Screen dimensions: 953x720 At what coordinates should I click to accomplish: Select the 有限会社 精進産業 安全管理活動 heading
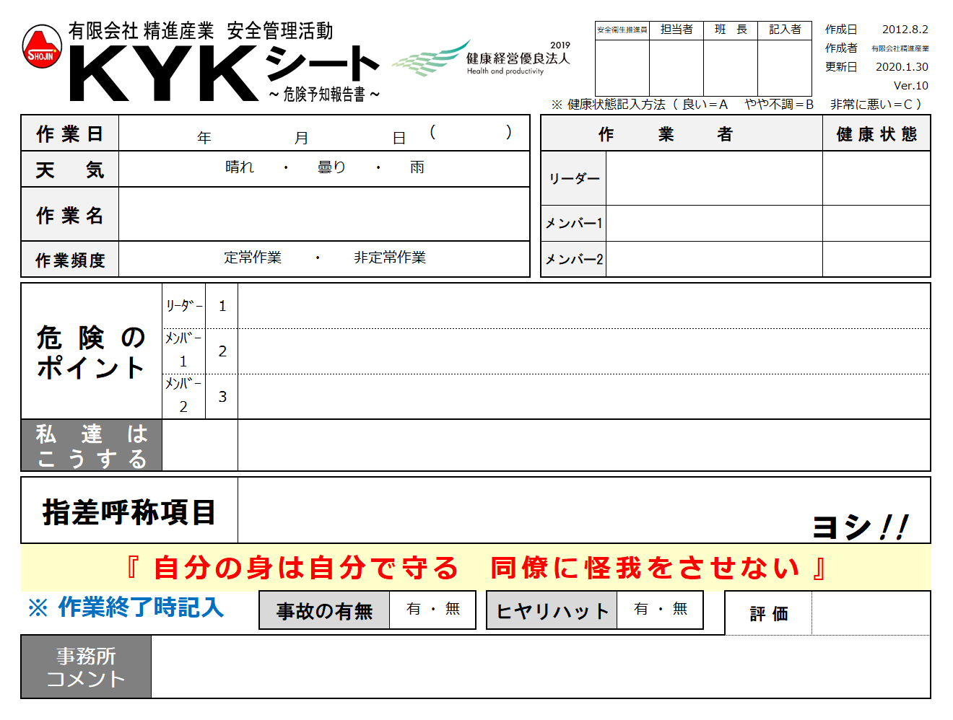[x=201, y=31]
